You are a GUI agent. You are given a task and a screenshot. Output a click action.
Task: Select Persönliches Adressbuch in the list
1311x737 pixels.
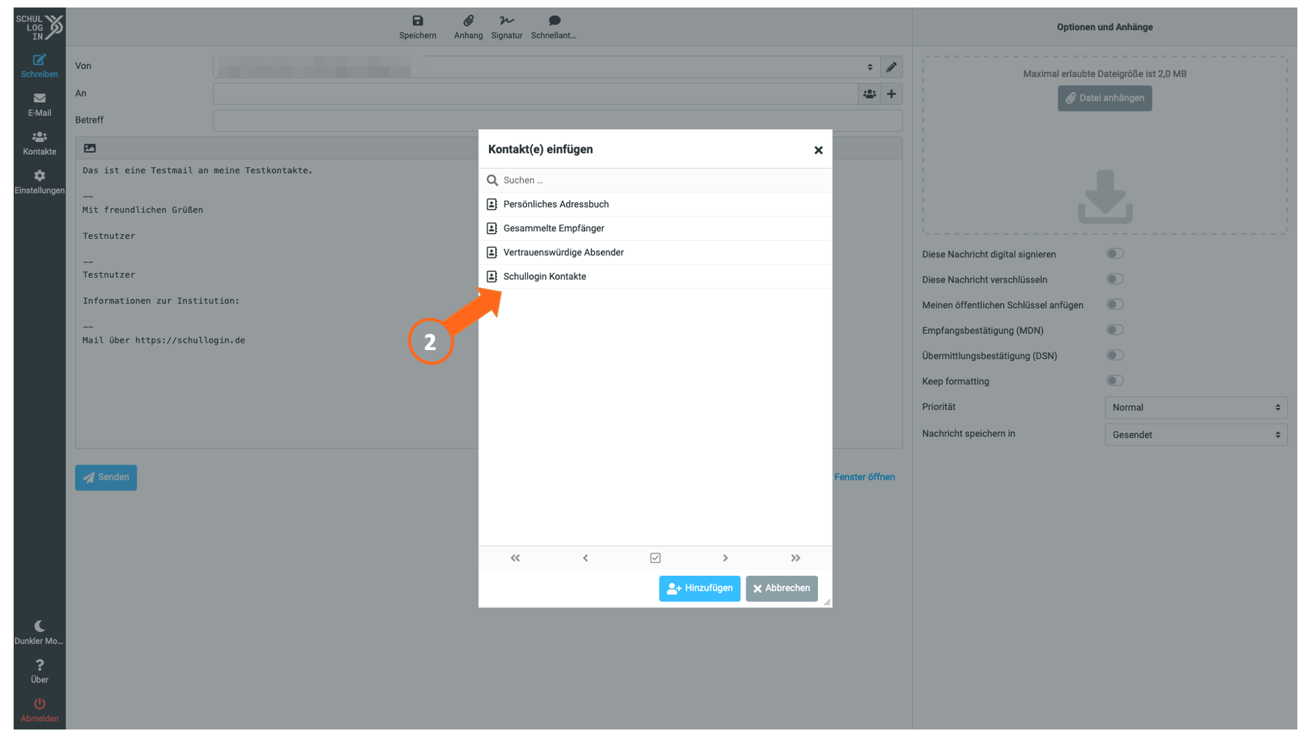[655, 204]
